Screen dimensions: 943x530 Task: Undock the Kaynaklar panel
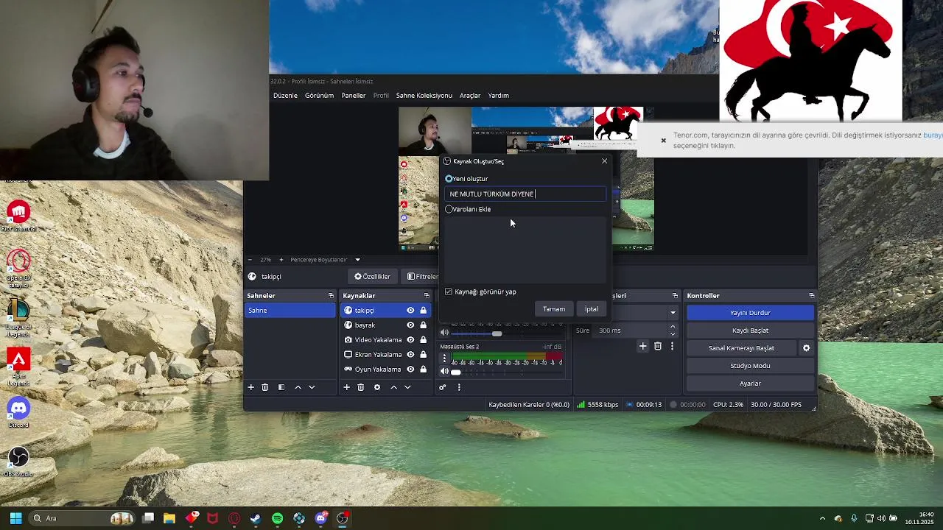tap(427, 296)
